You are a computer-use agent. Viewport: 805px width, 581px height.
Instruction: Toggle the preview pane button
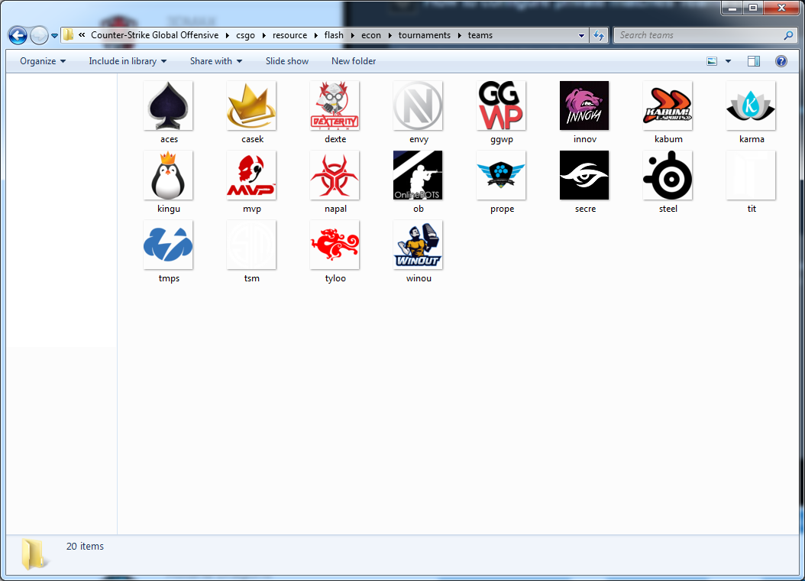(754, 61)
